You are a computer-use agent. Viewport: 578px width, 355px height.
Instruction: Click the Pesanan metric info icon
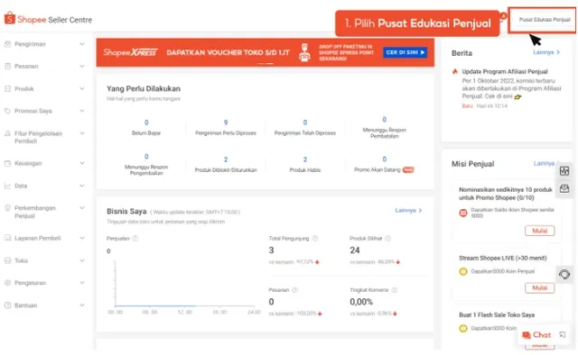pyautogui.click(x=295, y=290)
